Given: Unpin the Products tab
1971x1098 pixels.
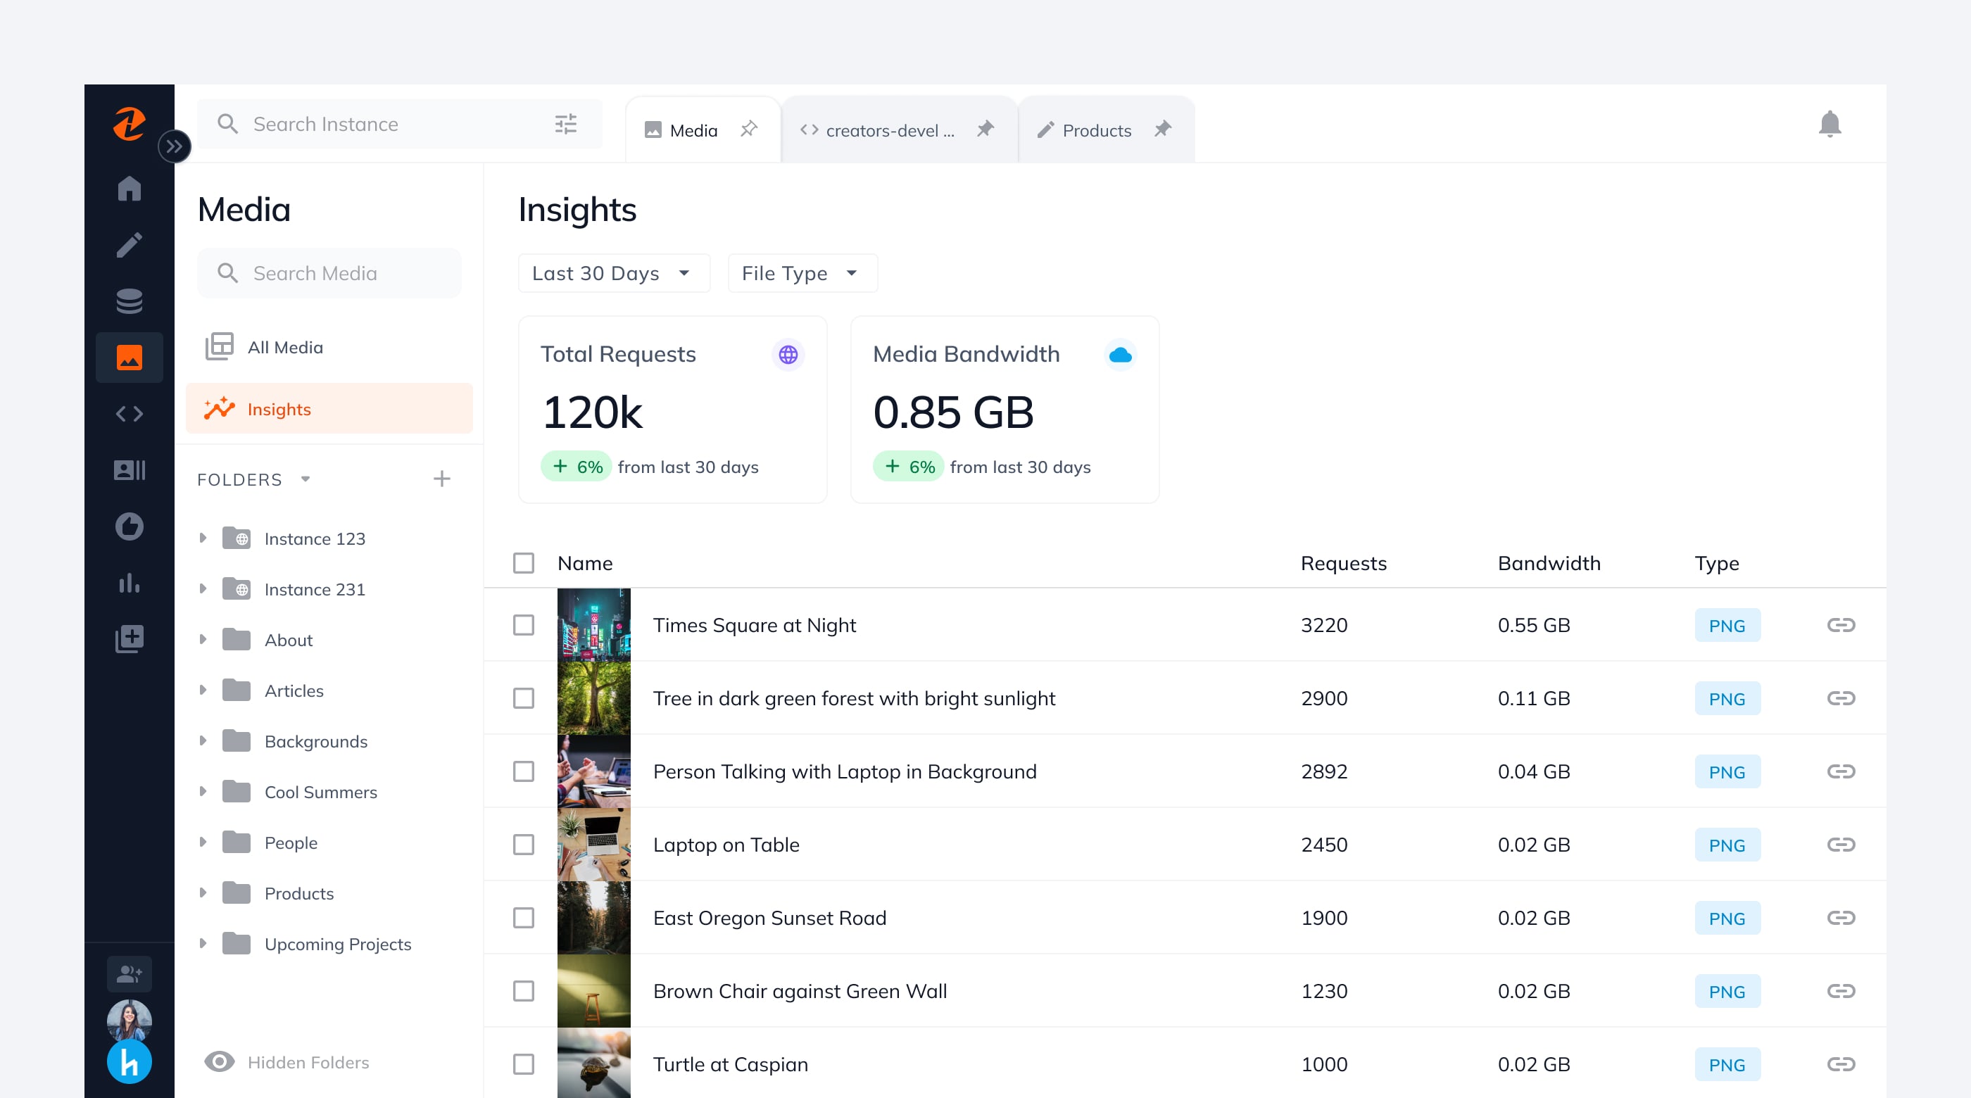Looking at the screenshot, I should coord(1163,130).
